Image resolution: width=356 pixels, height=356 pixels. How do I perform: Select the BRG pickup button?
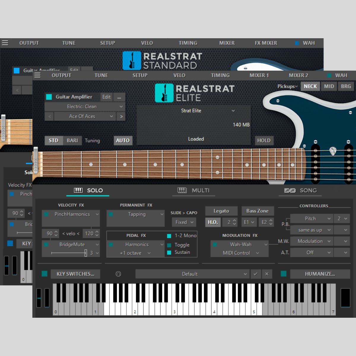point(346,86)
